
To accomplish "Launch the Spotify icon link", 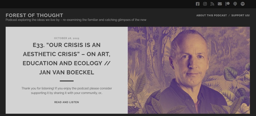I will tap(242, 4).
